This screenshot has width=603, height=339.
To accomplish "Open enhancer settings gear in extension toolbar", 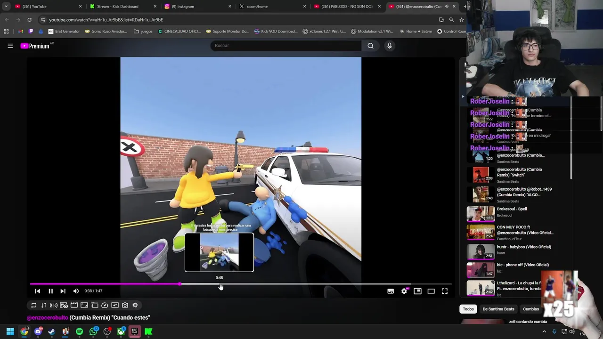I will point(135,305).
